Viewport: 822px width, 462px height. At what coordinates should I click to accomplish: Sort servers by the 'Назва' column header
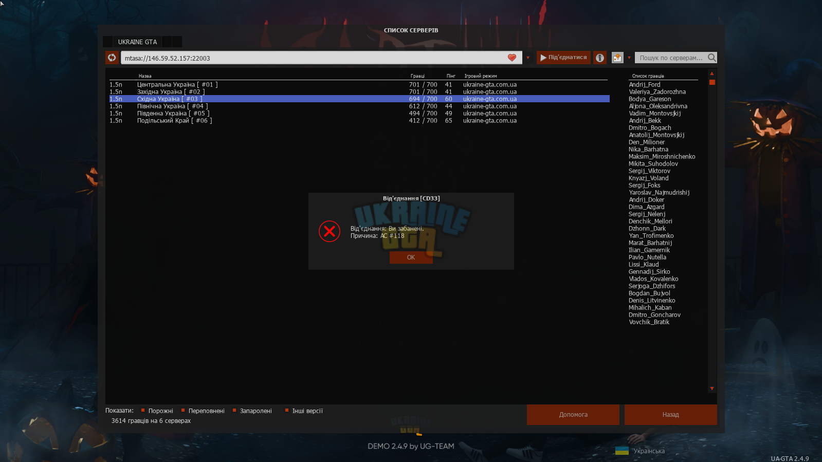[145, 76]
